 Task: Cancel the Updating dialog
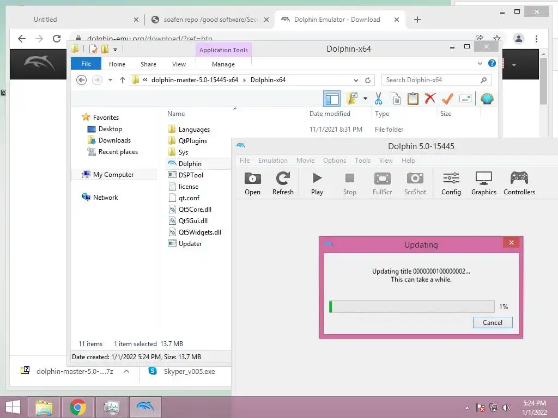coord(493,322)
